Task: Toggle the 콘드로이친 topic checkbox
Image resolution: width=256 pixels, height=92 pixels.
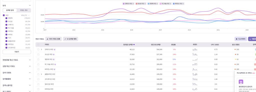Action: pos(6,48)
